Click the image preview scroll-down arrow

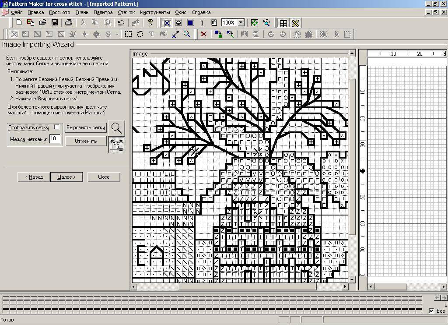point(352,279)
